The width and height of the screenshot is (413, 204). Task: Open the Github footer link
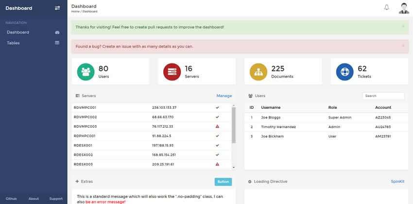11,199
